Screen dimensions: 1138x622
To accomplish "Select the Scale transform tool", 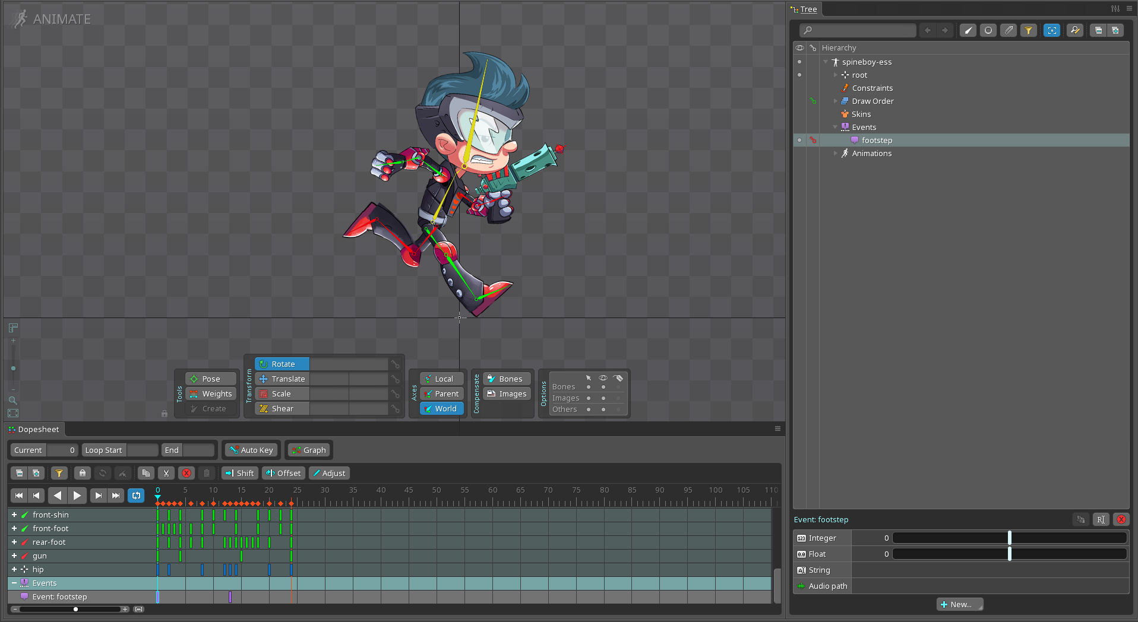I will point(282,393).
